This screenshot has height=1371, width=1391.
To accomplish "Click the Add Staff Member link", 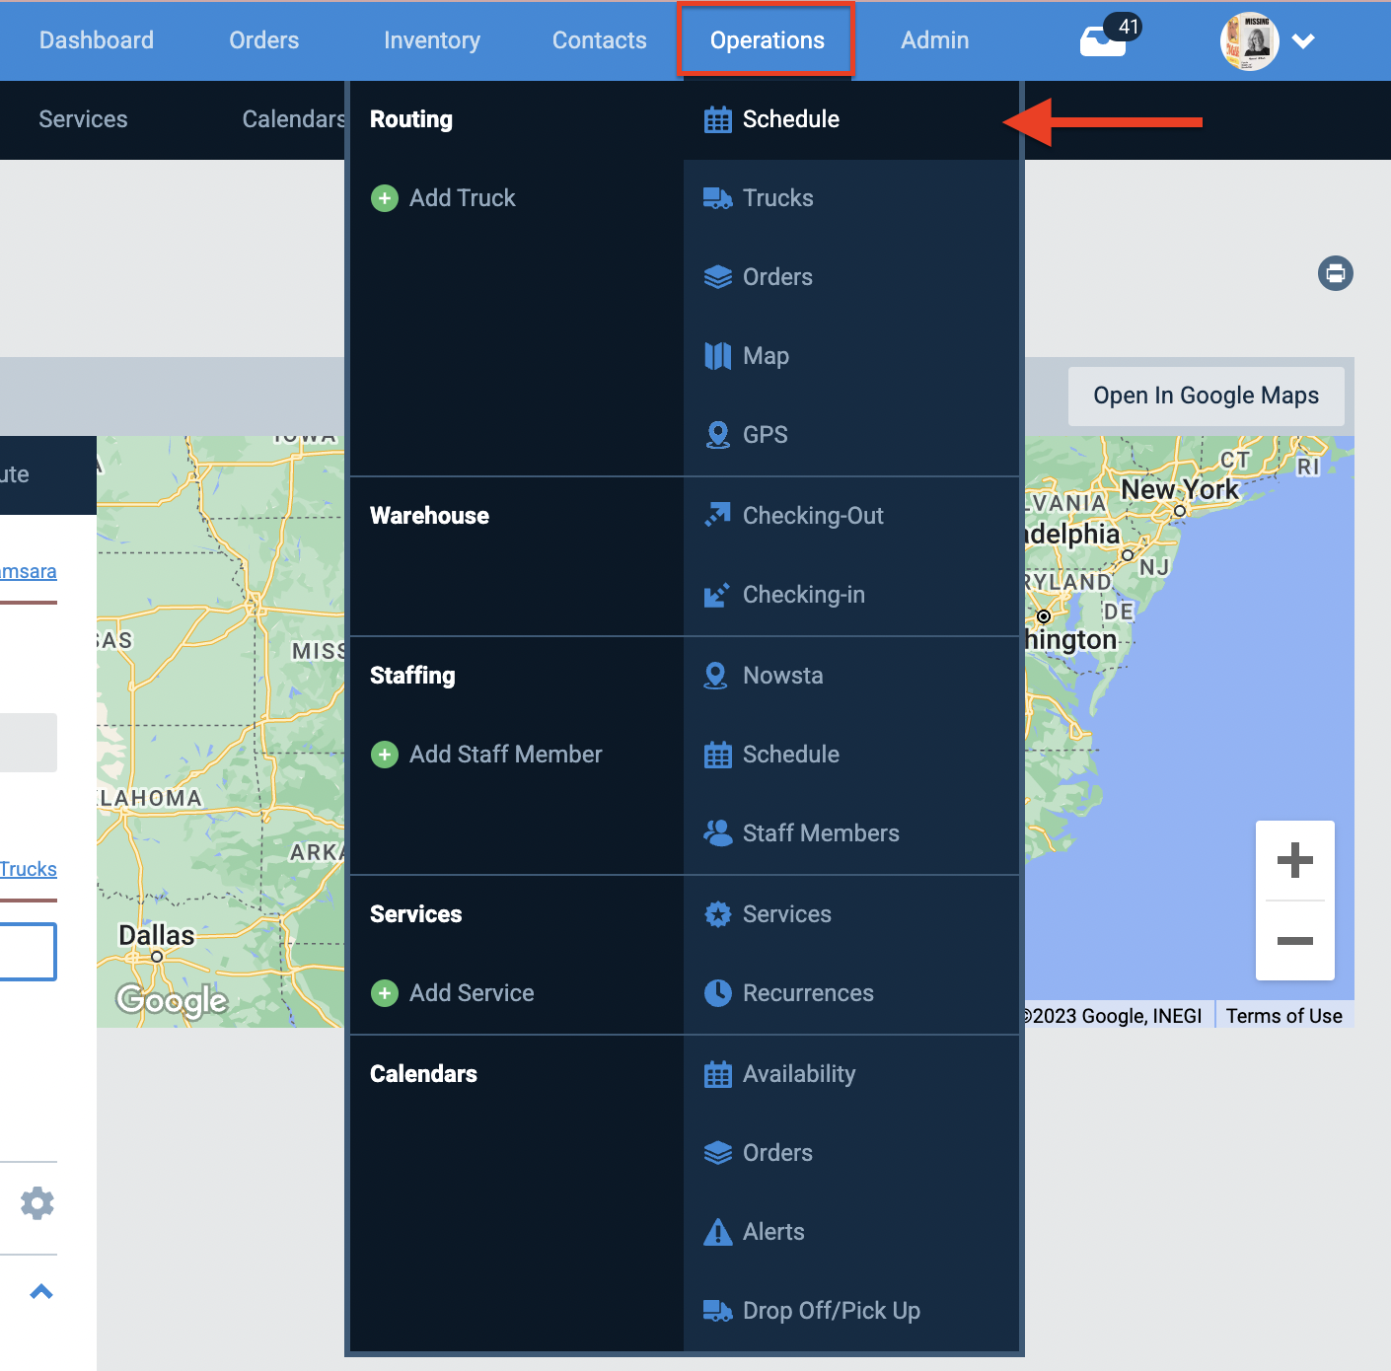I will (x=506, y=755).
